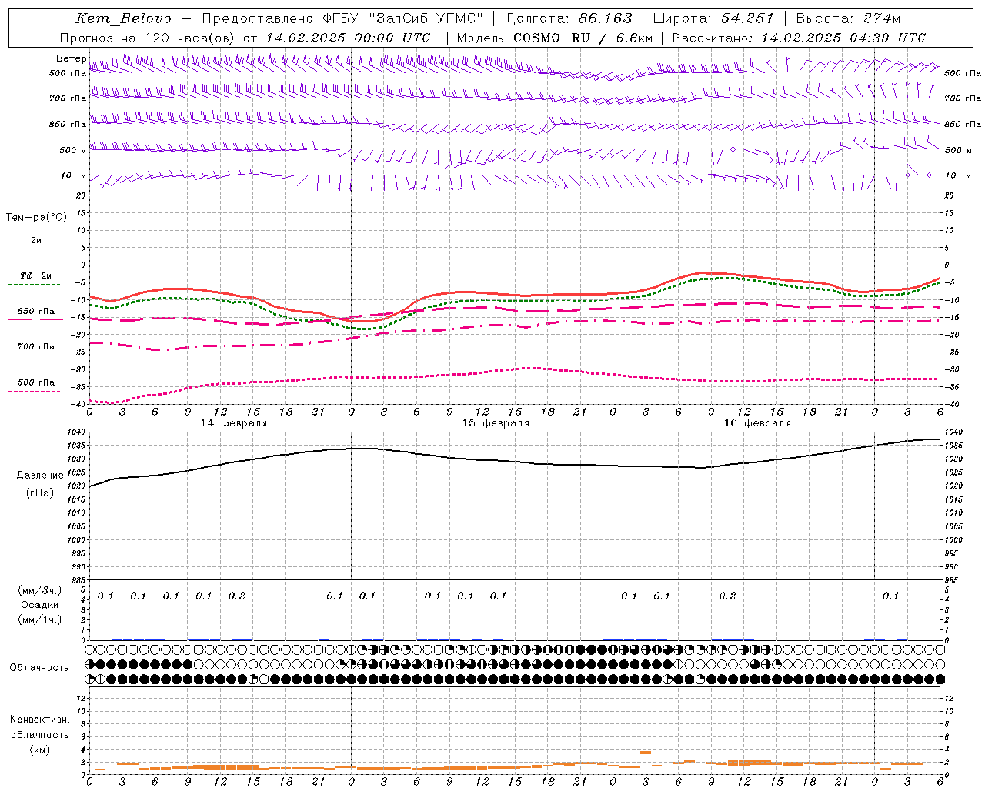Click the (гПа) unit under Давление
The image size is (985, 788).
40,493
